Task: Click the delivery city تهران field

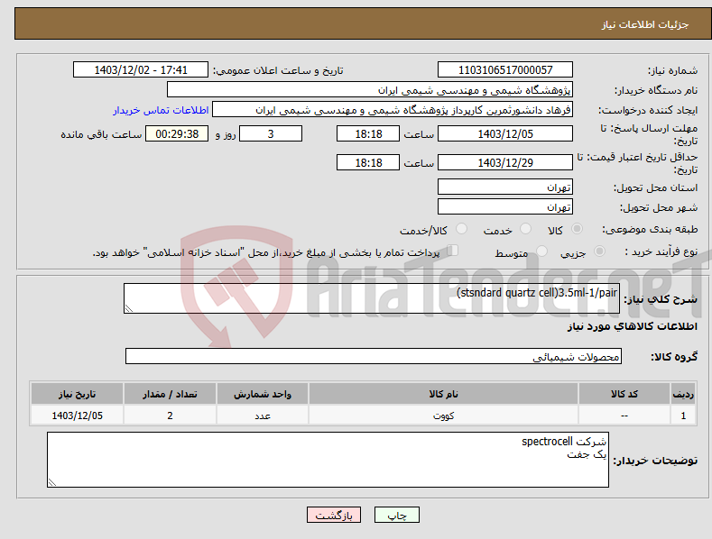Action: point(505,207)
